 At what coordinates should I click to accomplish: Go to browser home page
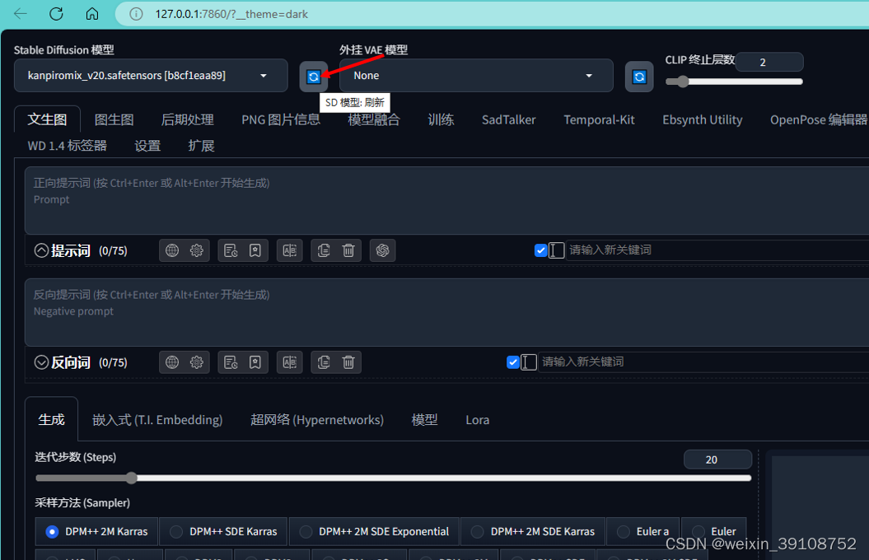coord(92,14)
